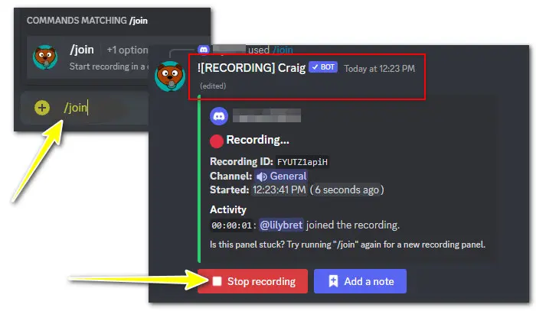Viewport: 536px width, 311px height.
Task: Click the "12:23:41 PM" started time
Action: pos(279,190)
